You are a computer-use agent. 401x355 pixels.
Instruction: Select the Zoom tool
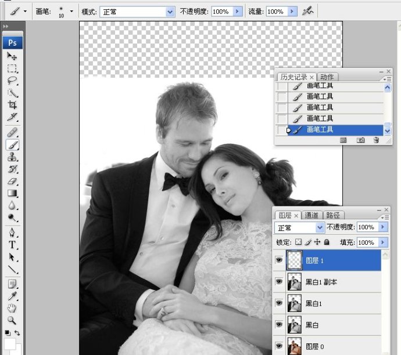pyautogui.click(x=12, y=320)
